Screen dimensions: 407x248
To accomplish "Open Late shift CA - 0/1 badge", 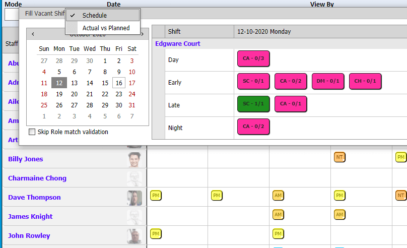I will (291, 104).
